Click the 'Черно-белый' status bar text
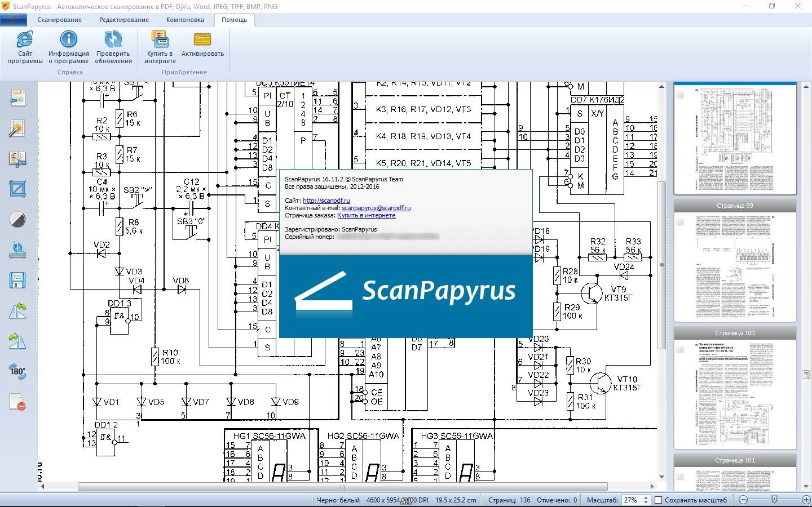Viewport: 812px width, 507px height. tap(338, 500)
